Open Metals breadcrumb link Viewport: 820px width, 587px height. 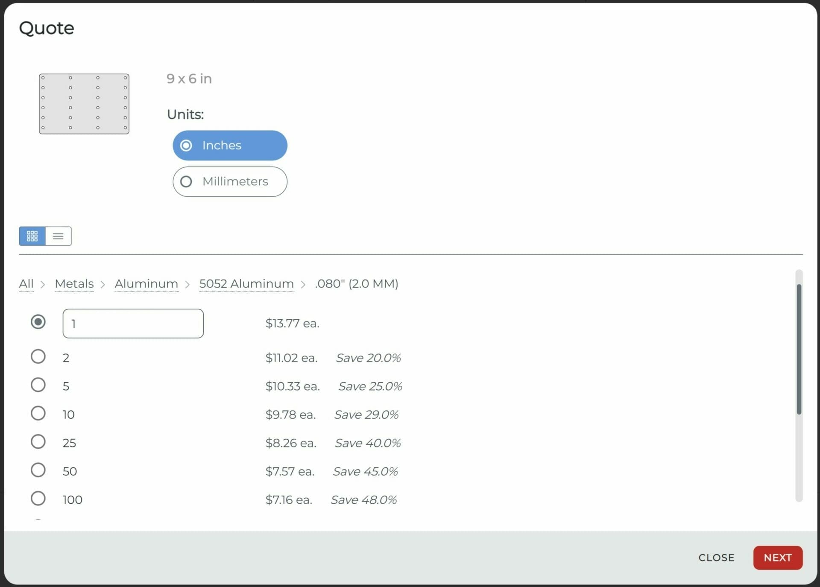click(74, 283)
